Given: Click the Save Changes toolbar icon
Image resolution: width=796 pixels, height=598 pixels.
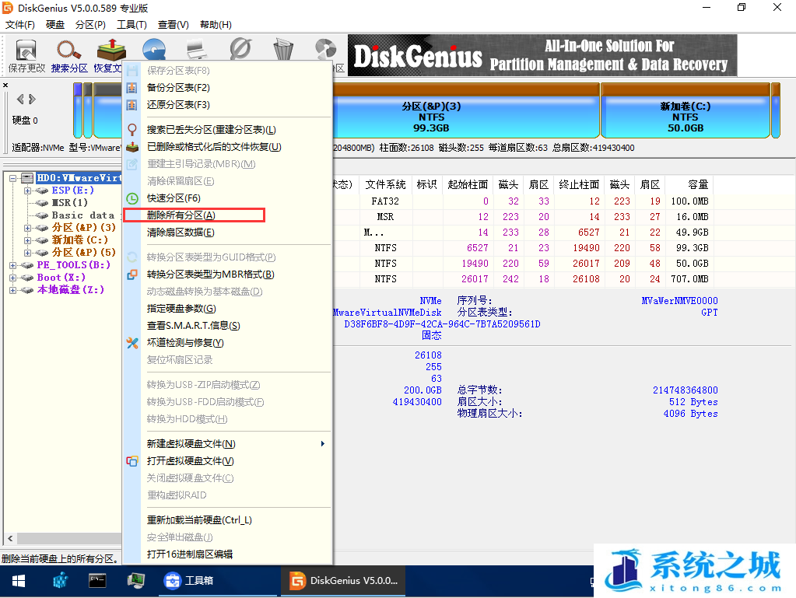Looking at the screenshot, I should tap(26, 51).
